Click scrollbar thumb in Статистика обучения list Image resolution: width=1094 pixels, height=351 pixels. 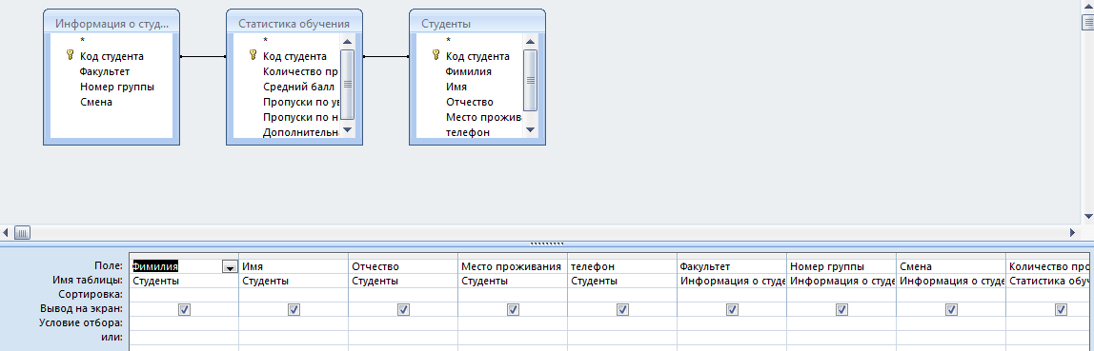tap(348, 85)
